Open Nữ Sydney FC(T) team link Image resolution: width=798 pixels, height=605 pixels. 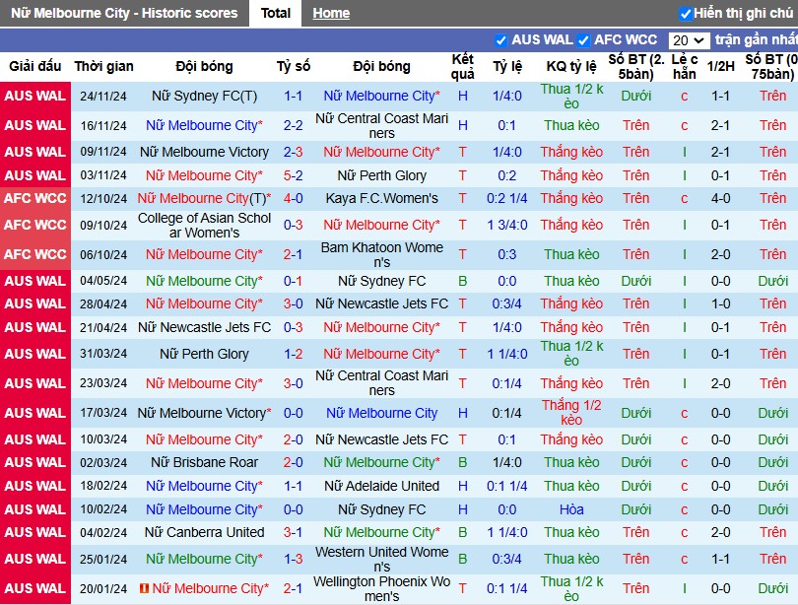pyautogui.click(x=204, y=96)
